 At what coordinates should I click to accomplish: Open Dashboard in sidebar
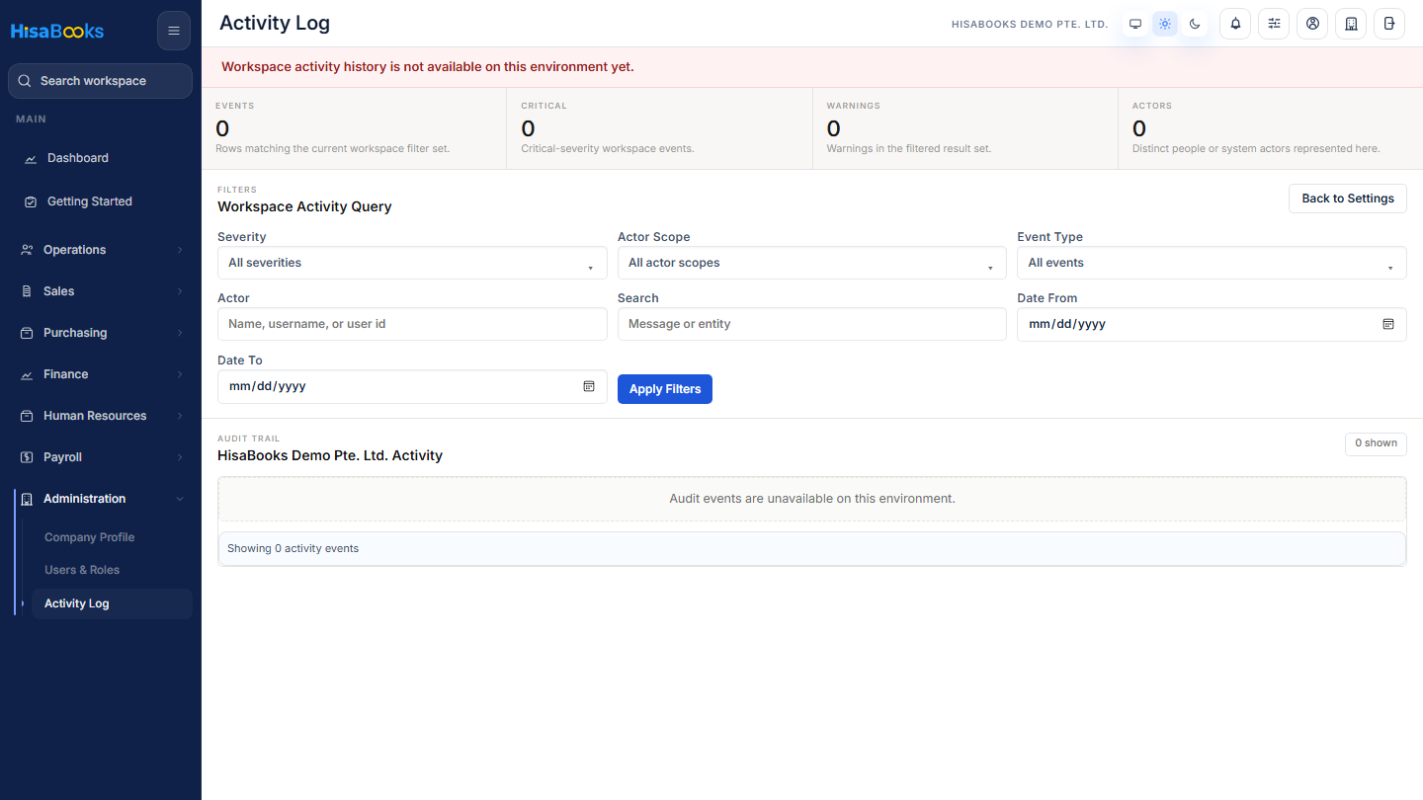[x=100, y=158]
